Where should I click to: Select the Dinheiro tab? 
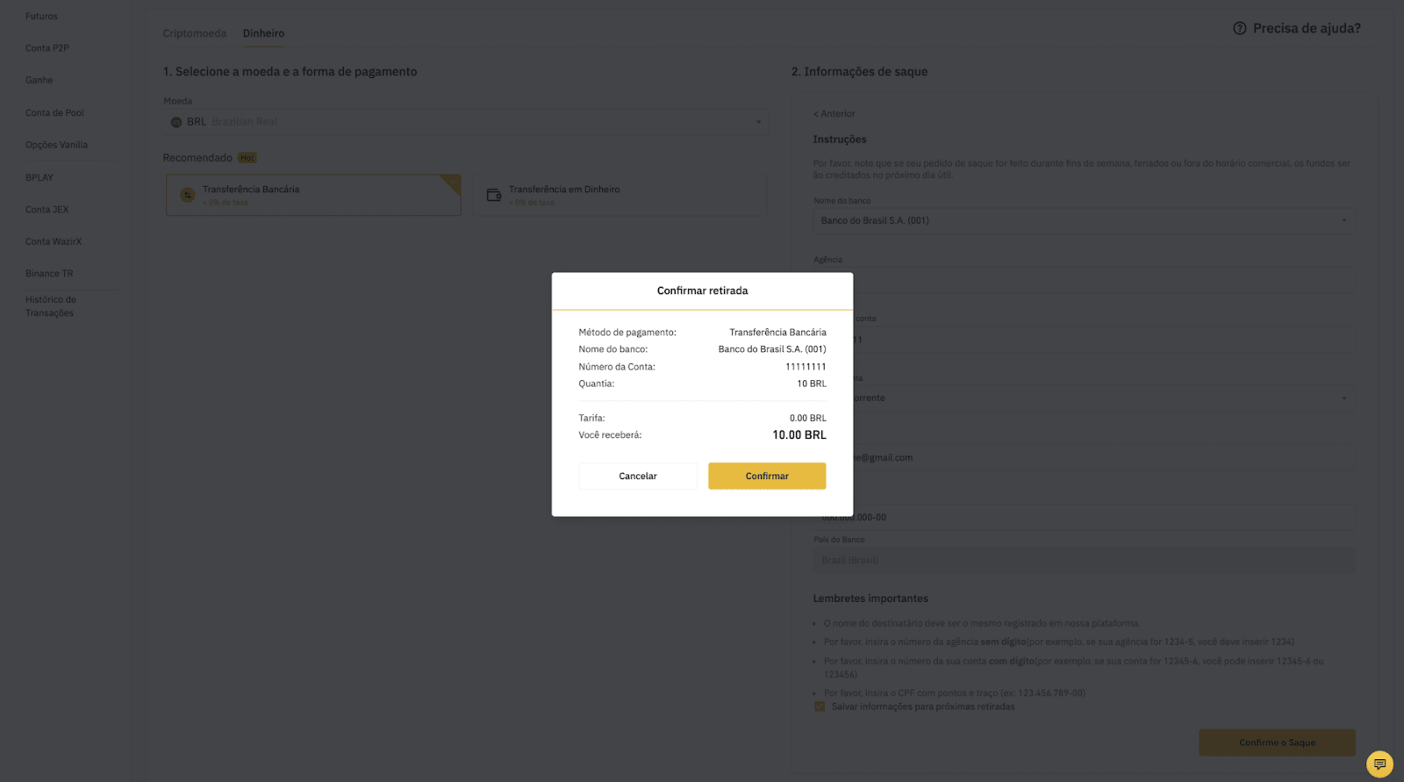pyautogui.click(x=263, y=33)
